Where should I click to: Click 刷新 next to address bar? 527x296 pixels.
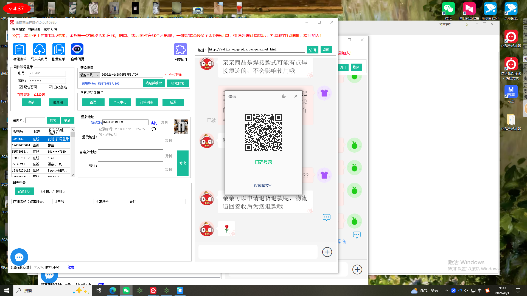(x=326, y=50)
